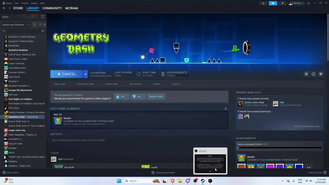
Task: Open the Discussions link
Action: click(x=135, y=84)
